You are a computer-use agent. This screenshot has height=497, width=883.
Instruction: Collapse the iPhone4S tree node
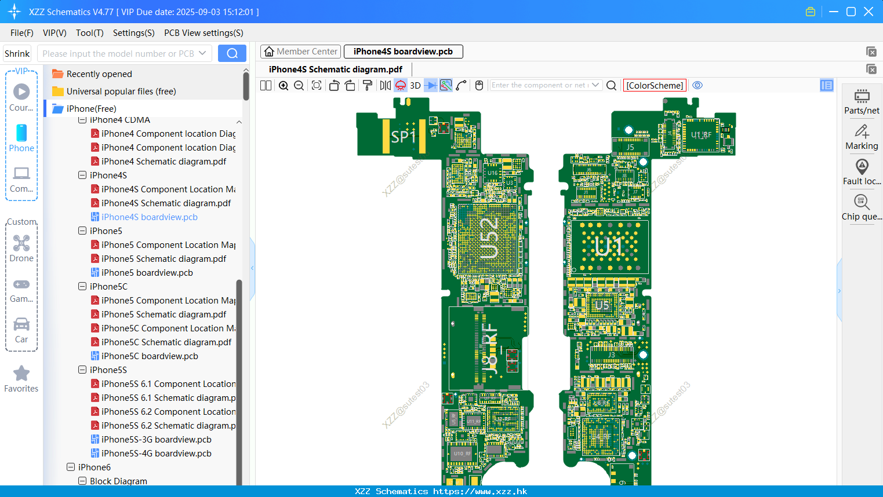pos(82,175)
